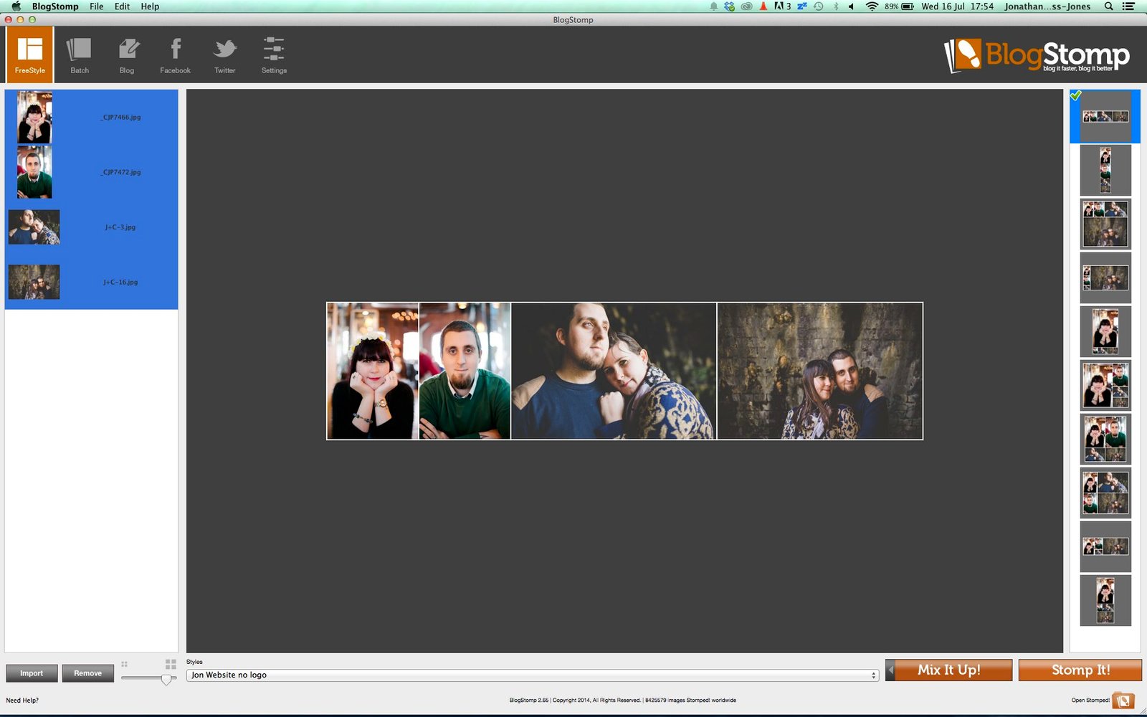Click the Blog publishing icon
Screen dimensions: 1147x717
(127, 54)
